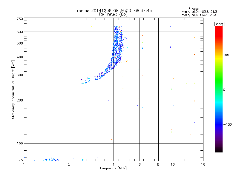The height and width of the screenshot is (179, 239).
Task: Click the x-axis tick label '2'
Action: tap(69, 164)
